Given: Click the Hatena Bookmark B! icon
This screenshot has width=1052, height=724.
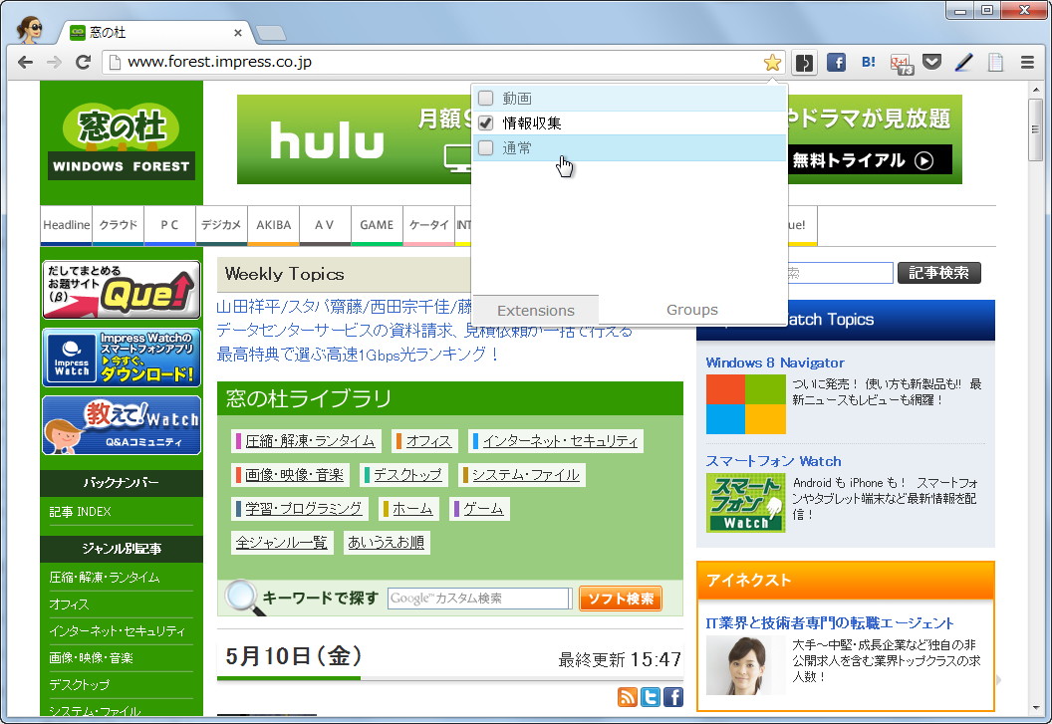Looking at the screenshot, I should [x=868, y=62].
